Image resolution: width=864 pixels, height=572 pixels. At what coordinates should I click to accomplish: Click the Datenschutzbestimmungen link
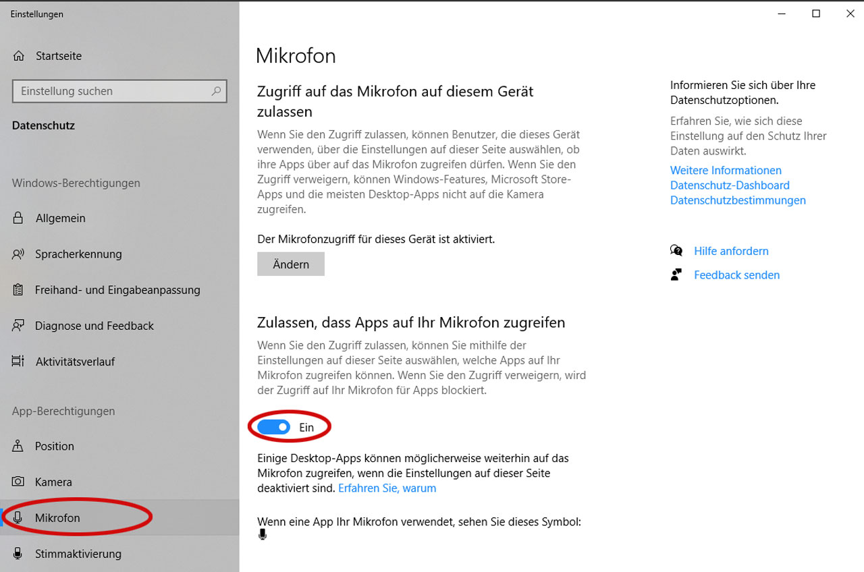tap(738, 200)
